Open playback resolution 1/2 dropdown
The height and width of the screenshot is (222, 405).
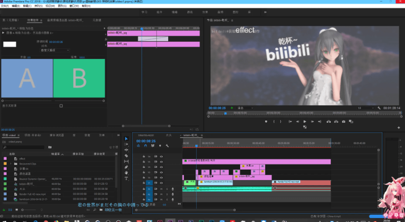point(366,108)
